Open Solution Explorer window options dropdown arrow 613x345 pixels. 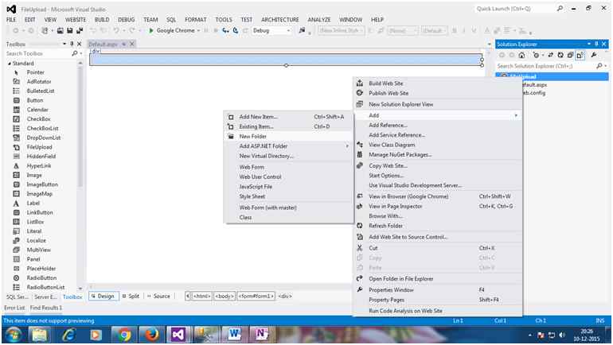(589, 44)
